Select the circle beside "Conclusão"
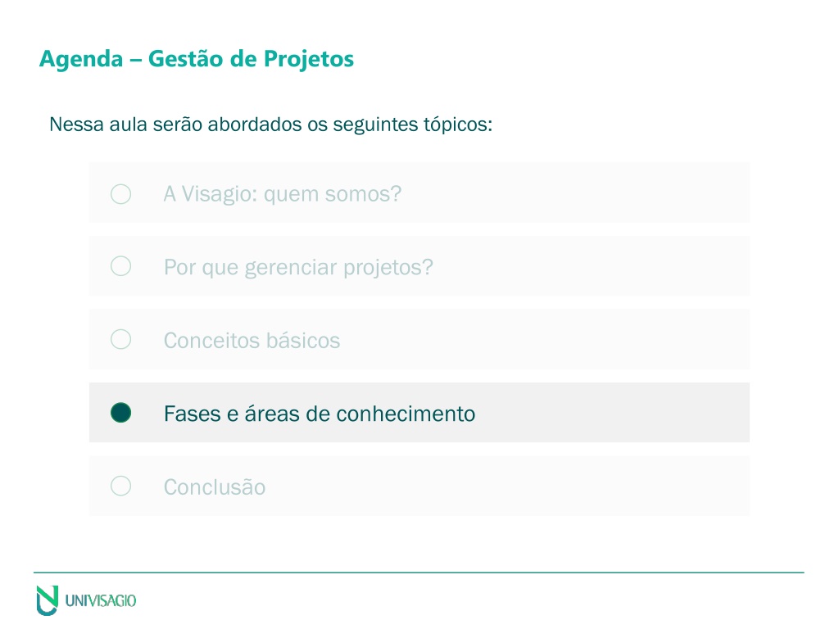The height and width of the screenshot is (629, 839). [121, 486]
